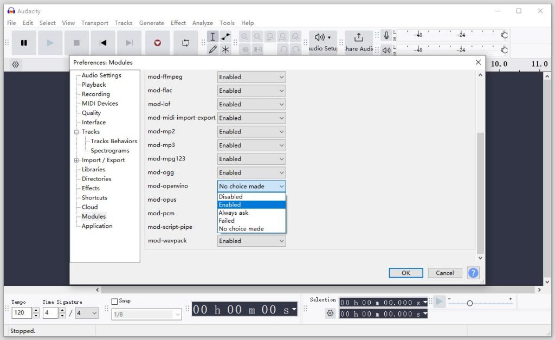This screenshot has width=555, height=340.
Task: Click the Tempo value field
Action: pos(22,313)
